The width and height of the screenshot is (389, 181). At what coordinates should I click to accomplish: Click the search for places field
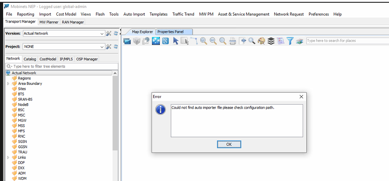click(347, 41)
